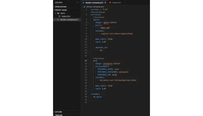Click the ./nginx:/usr/share/nginx/html volume path
The height and width of the screenshot is (116, 203).
116,34
